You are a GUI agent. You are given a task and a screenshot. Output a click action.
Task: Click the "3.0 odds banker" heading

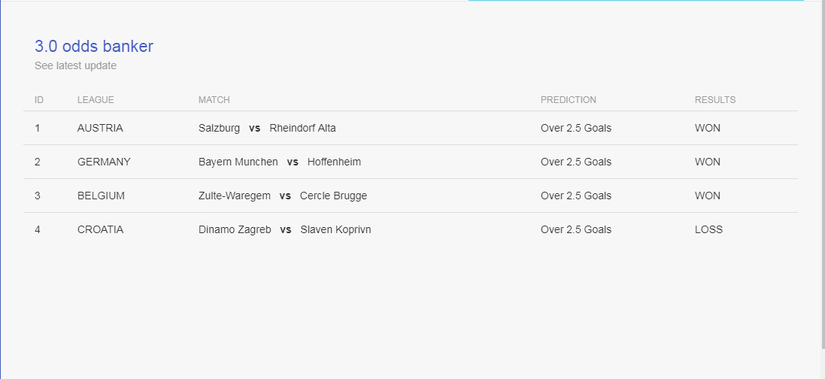(94, 47)
